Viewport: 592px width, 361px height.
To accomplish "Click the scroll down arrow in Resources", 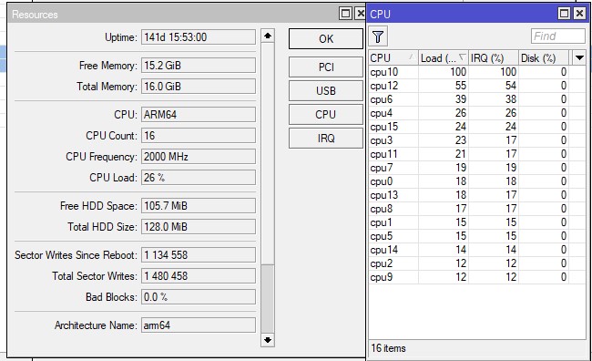I will point(268,340).
